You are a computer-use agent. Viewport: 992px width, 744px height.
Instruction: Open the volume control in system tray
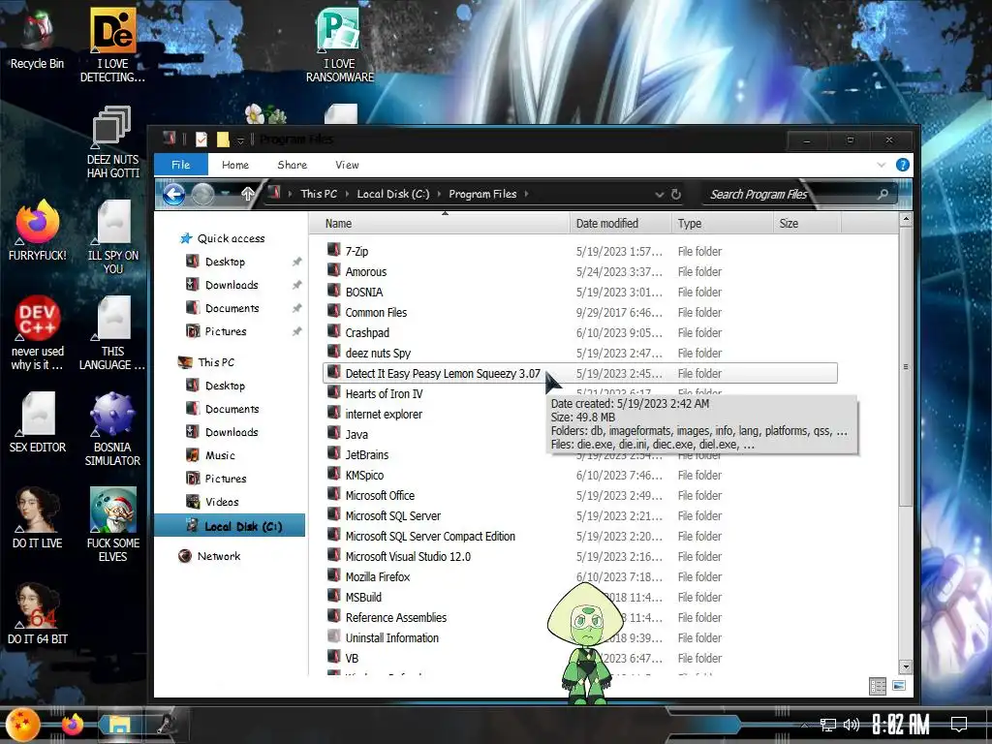point(851,725)
